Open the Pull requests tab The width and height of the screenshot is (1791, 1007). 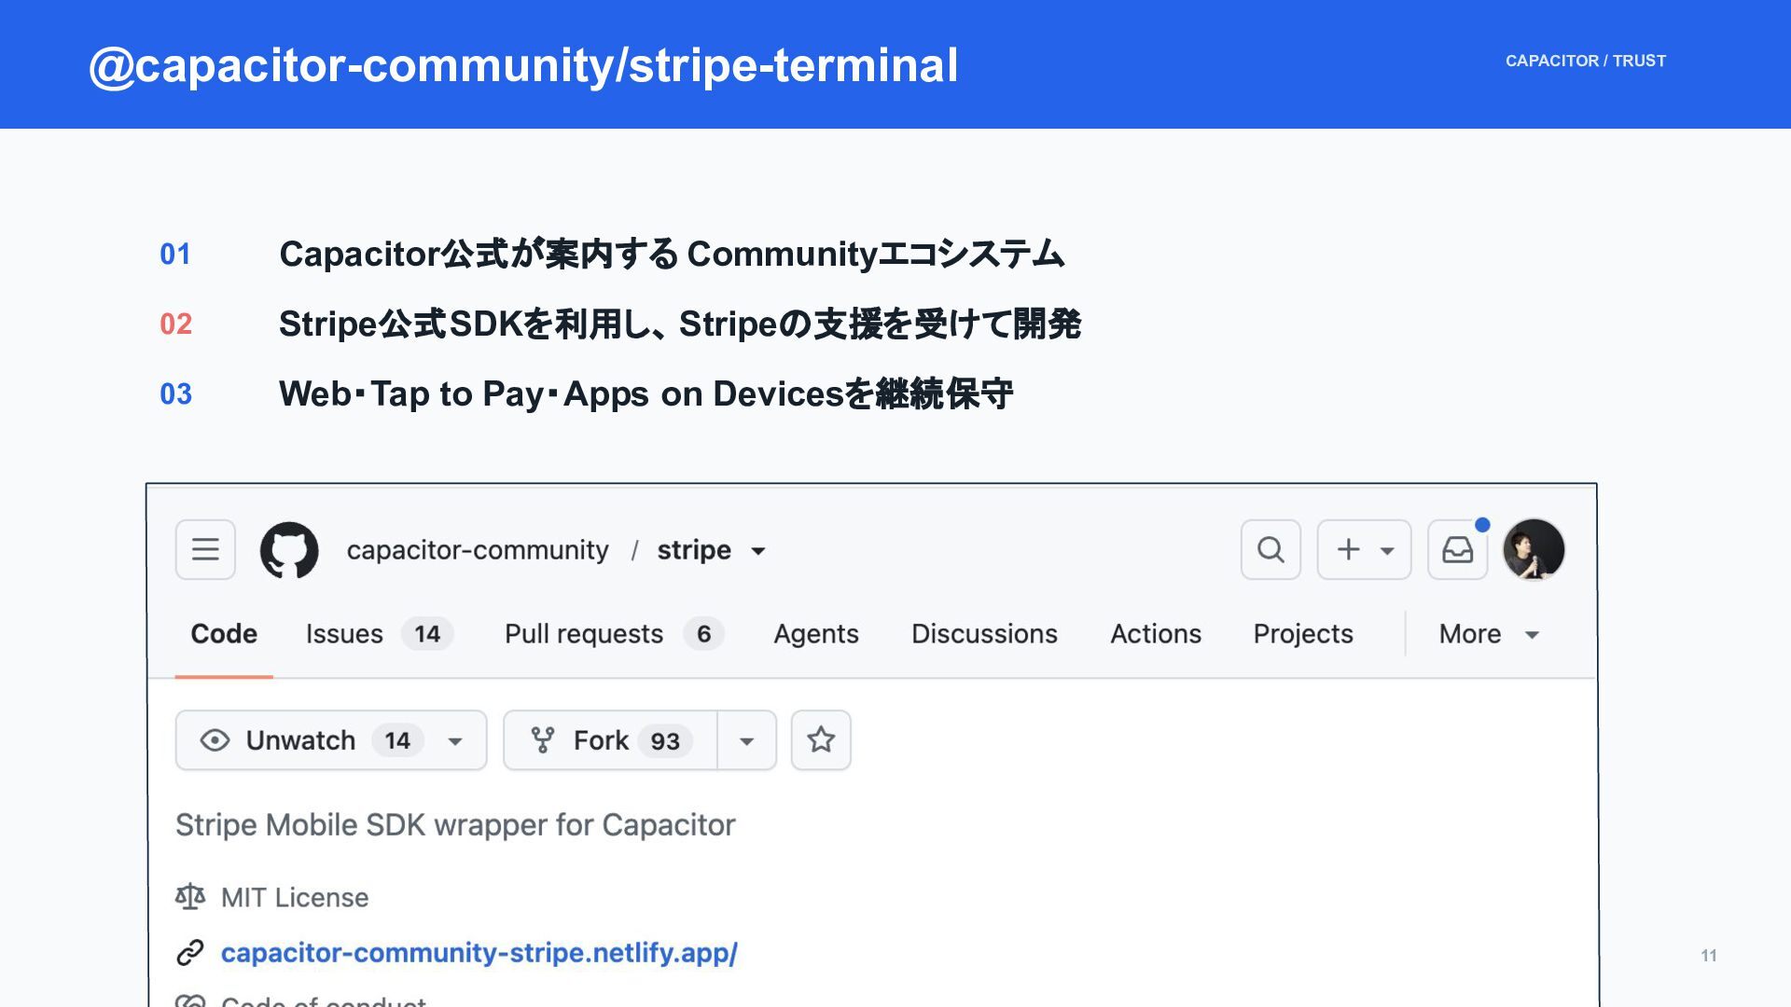(614, 634)
